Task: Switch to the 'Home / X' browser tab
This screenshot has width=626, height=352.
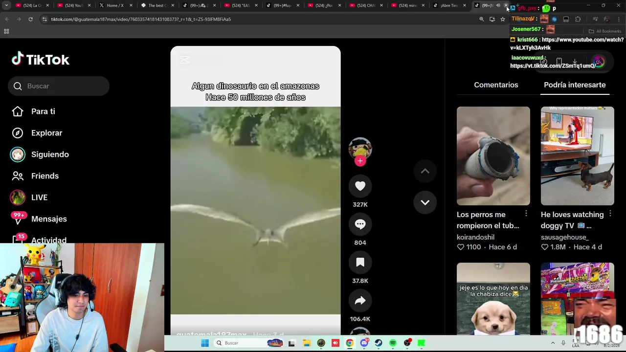Action: [x=115, y=5]
